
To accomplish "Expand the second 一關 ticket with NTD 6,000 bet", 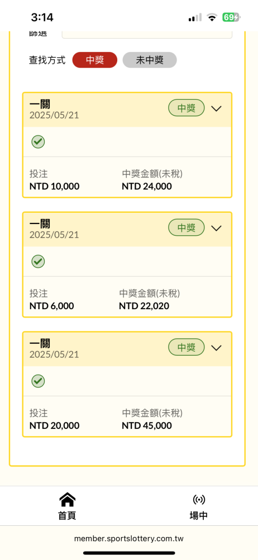I will [x=216, y=228].
